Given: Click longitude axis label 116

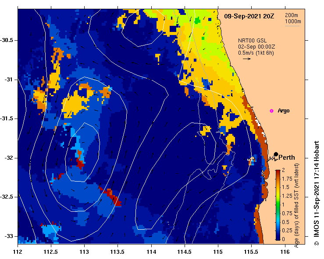Looking at the screenshot, I should pyautogui.click(x=285, y=252).
